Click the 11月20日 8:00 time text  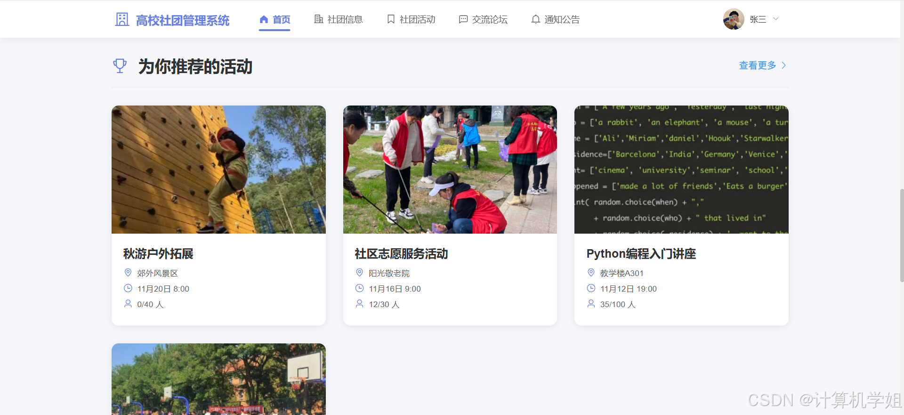coord(163,289)
